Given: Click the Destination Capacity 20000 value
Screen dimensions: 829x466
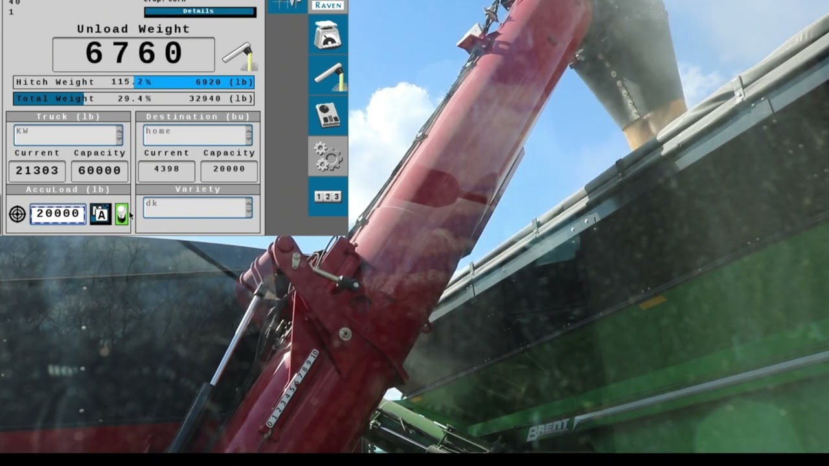Looking at the screenshot, I should click(229, 171).
